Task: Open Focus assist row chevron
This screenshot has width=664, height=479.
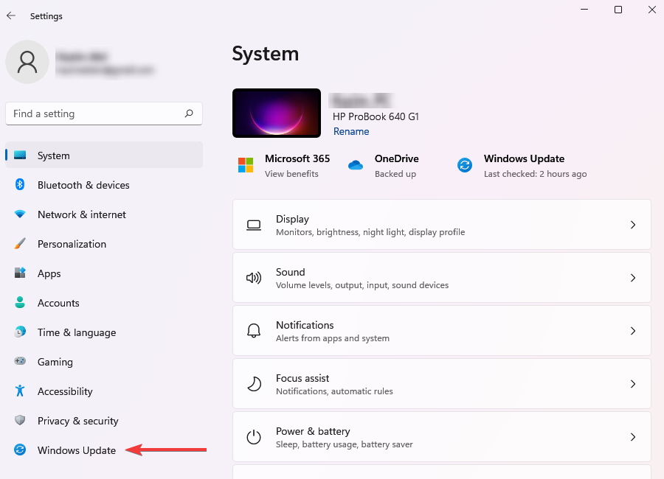Action: [633, 384]
